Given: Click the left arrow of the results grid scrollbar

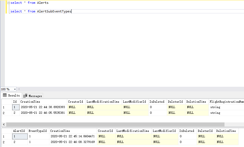Looking at the screenshot, I should [x=4, y=125].
